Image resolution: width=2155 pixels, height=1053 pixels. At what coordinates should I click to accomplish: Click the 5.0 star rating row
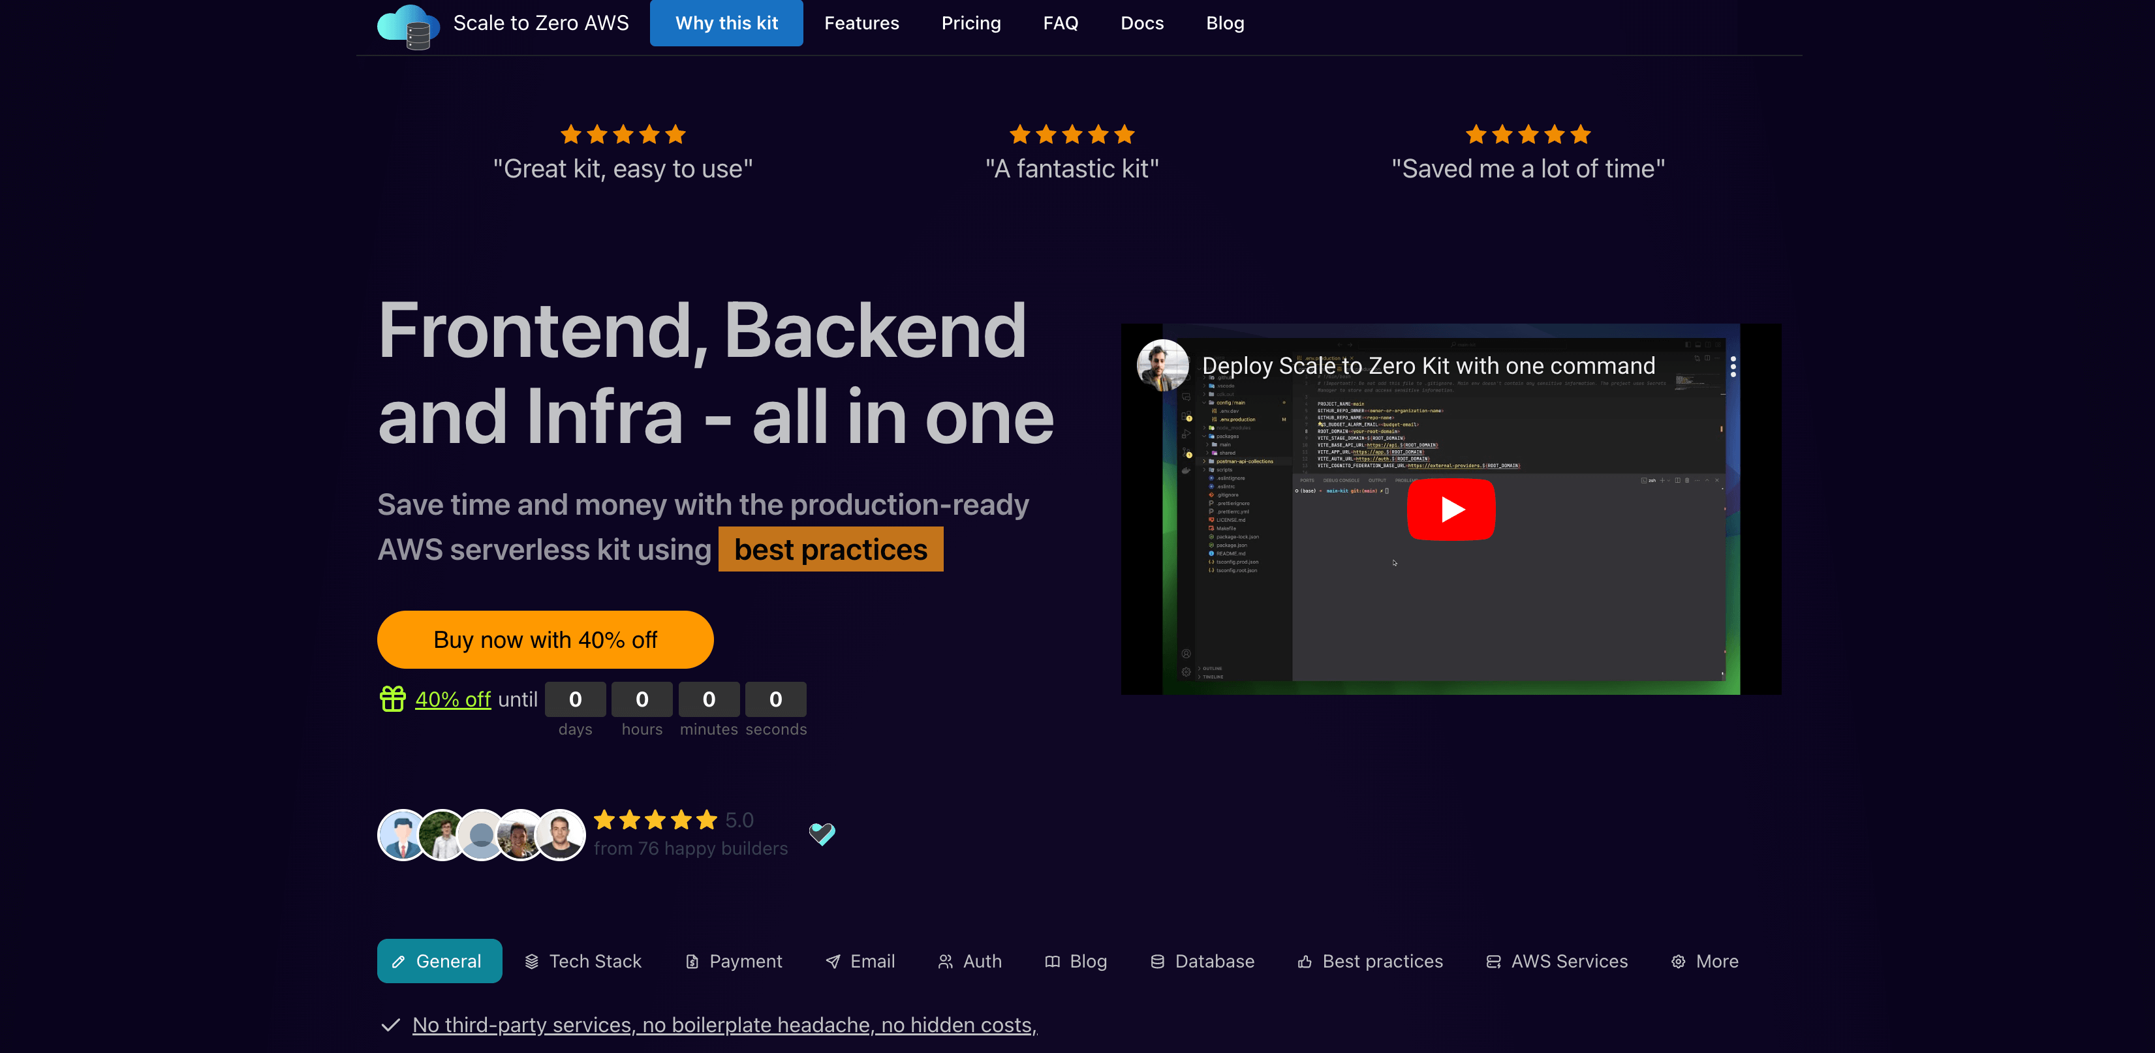click(674, 819)
